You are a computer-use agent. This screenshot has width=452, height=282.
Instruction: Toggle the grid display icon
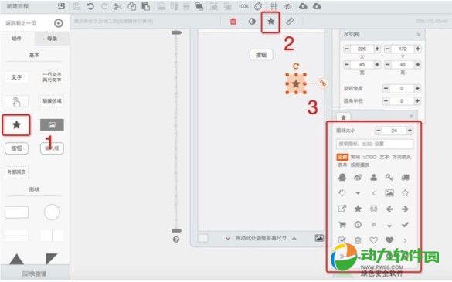[x=274, y=6]
